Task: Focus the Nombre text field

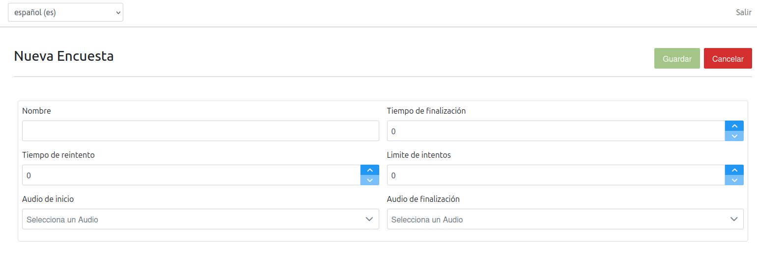Action: click(200, 131)
